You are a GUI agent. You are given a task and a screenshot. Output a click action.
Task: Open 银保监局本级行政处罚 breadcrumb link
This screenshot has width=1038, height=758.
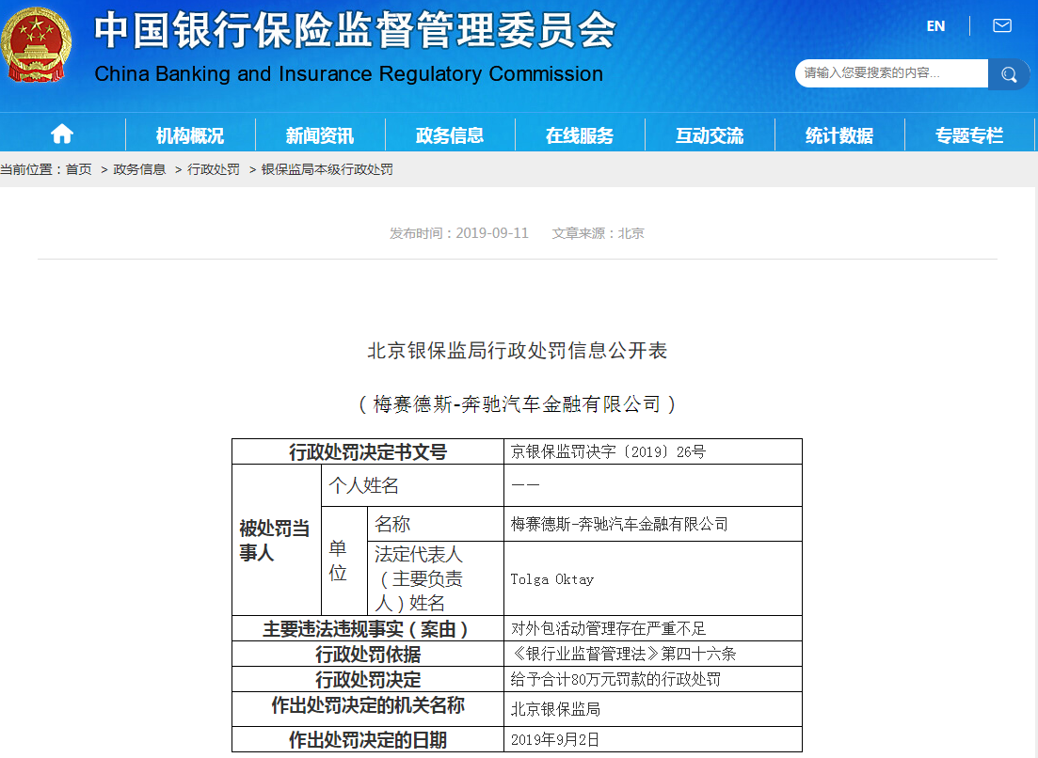(x=327, y=169)
